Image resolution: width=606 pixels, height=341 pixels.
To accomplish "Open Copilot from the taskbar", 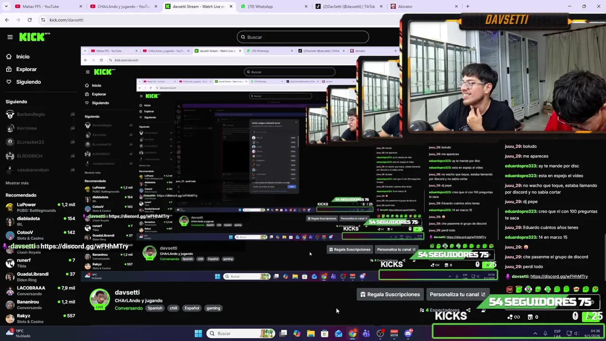I will pos(297,333).
